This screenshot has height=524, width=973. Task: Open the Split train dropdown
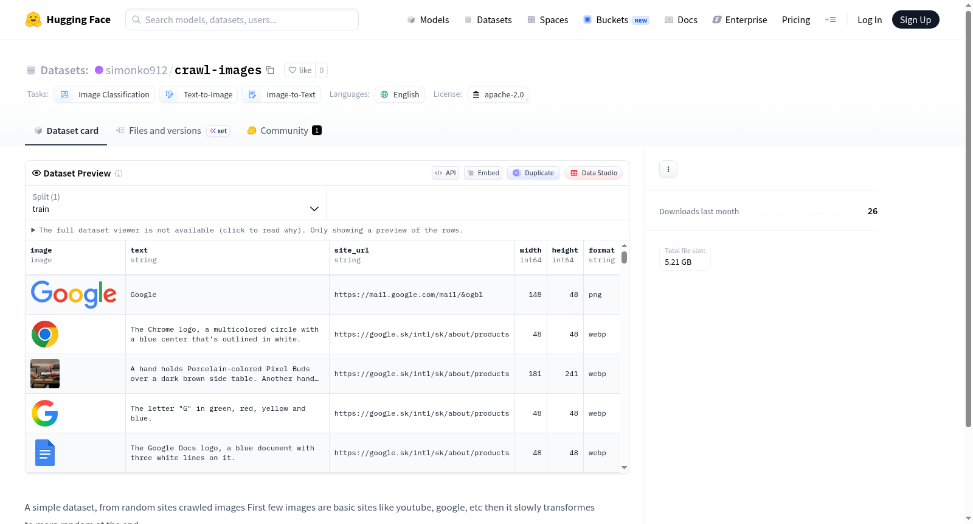pyautogui.click(x=176, y=203)
